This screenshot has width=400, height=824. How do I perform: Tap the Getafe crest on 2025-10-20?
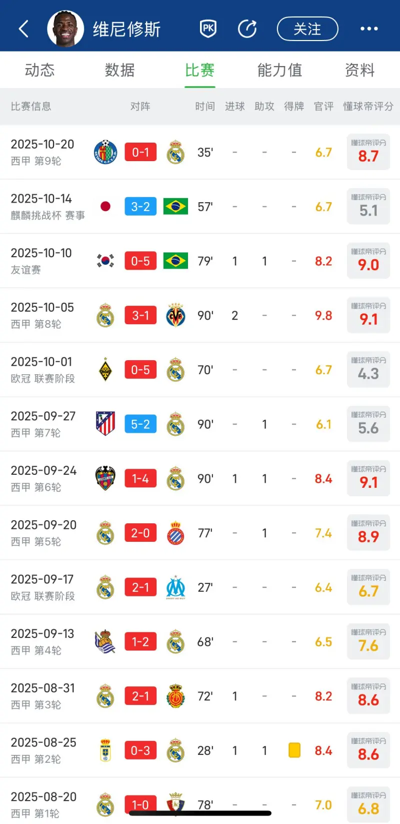[105, 152]
